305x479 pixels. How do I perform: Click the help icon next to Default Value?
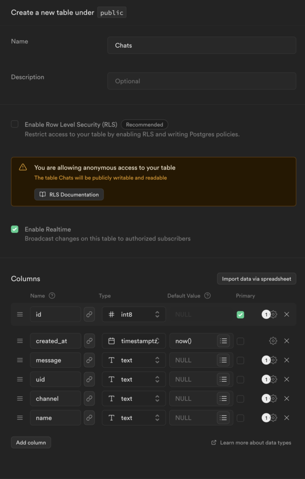(208, 296)
